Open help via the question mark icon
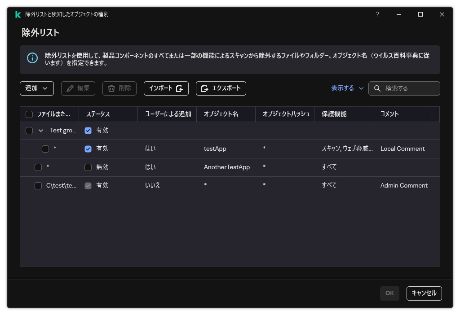Viewport: 460px width, 315px height. [377, 14]
